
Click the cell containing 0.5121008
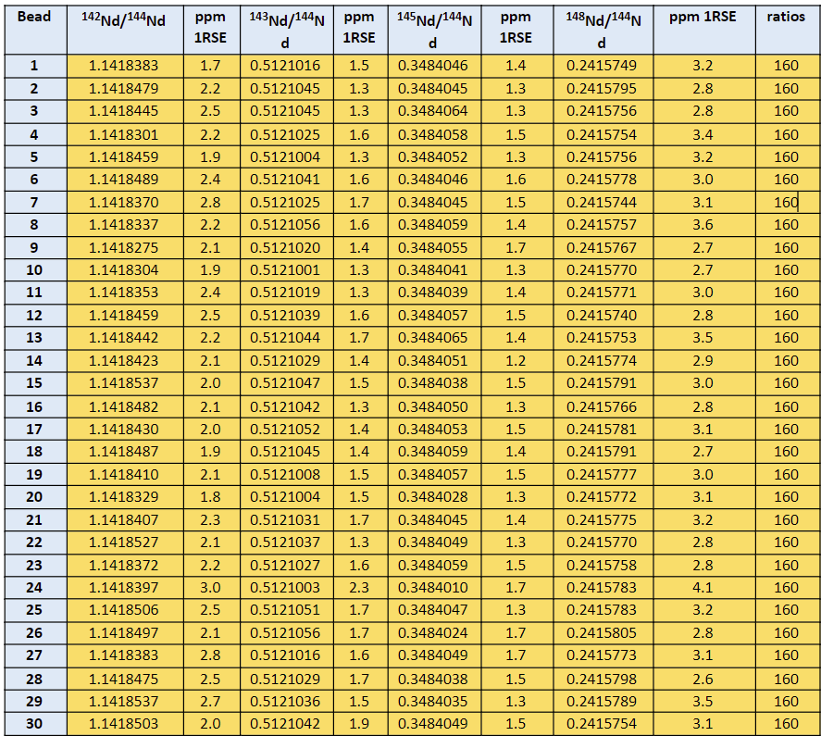[x=287, y=475]
